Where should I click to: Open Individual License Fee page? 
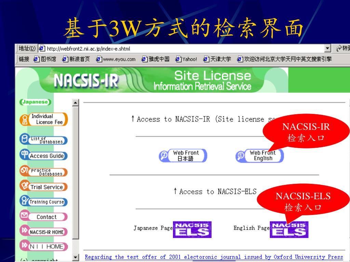pyautogui.click(x=43, y=119)
